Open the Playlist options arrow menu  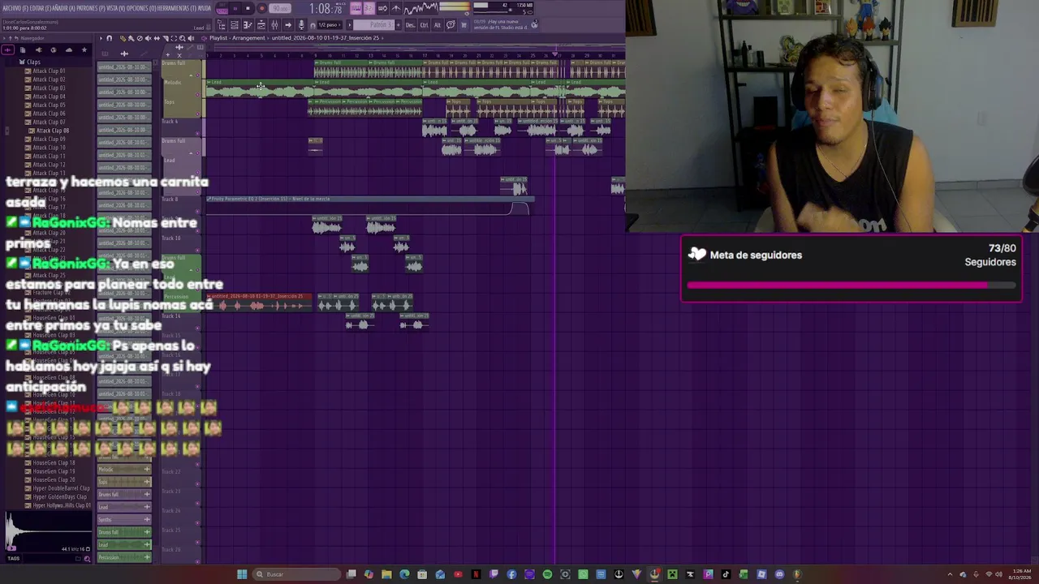[x=101, y=38]
